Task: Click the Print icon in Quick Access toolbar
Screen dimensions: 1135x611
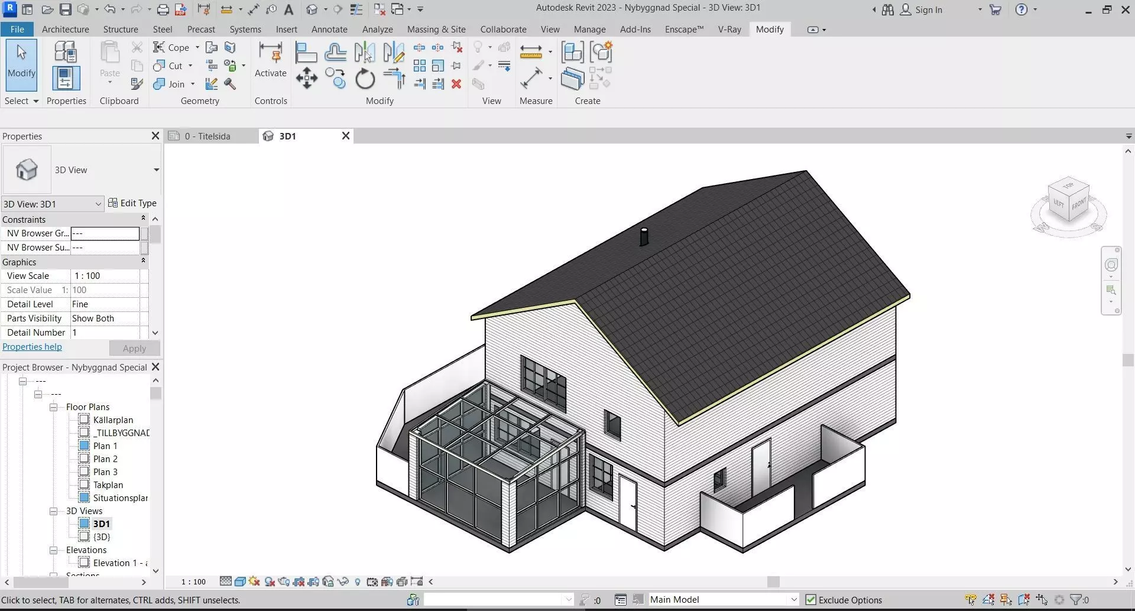Action: pyautogui.click(x=163, y=9)
